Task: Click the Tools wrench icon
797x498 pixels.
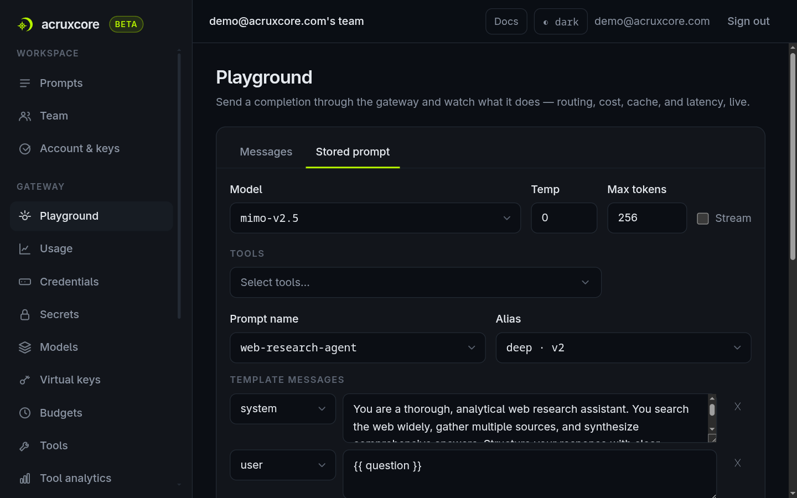Action: tap(25, 446)
